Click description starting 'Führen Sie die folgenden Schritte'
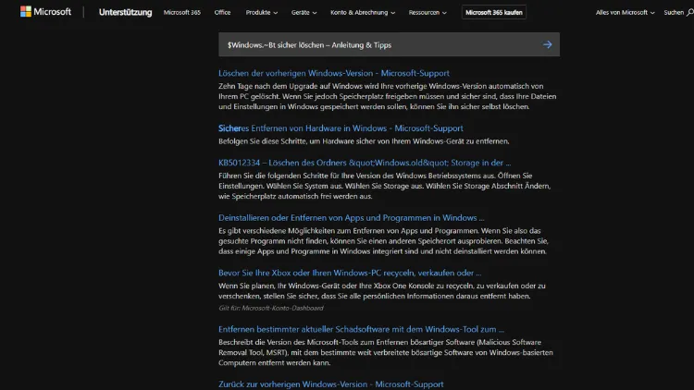This screenshot has width=694, height=390. point(385,186)
